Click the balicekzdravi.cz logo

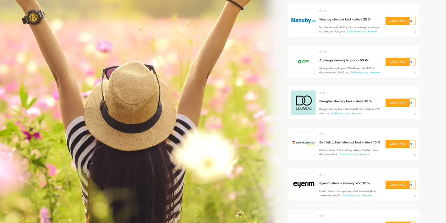point(303,143)
